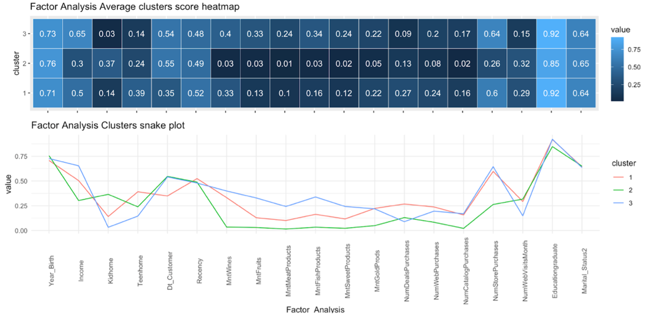Click the blue cluster 3 legend entry

pos(623,203)
